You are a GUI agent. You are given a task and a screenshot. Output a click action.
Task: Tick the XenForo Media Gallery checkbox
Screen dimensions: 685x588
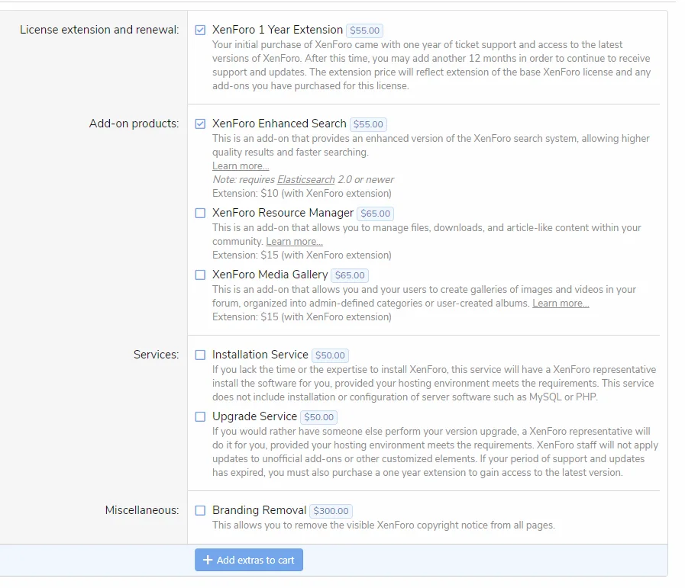(200, 275)
